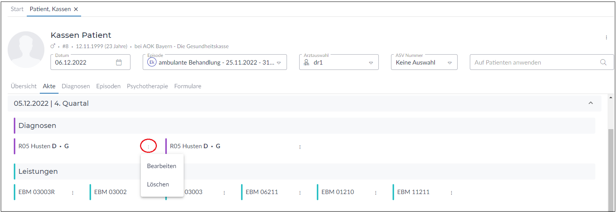
Task: Click the search icon in 'Auf Patienten anwenden'
Action: [x=603, y=62]
